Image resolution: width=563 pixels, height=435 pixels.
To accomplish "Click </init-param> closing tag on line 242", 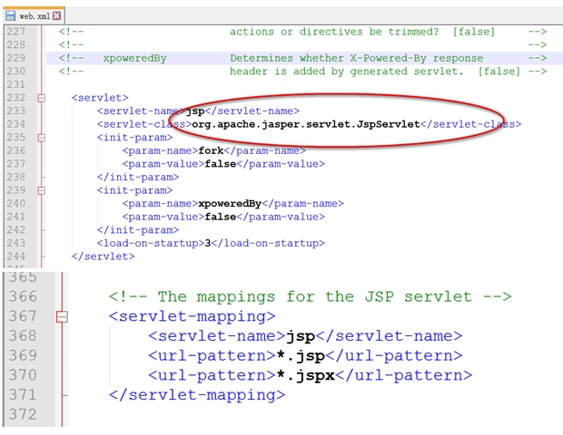I will (x=138, y=230).
